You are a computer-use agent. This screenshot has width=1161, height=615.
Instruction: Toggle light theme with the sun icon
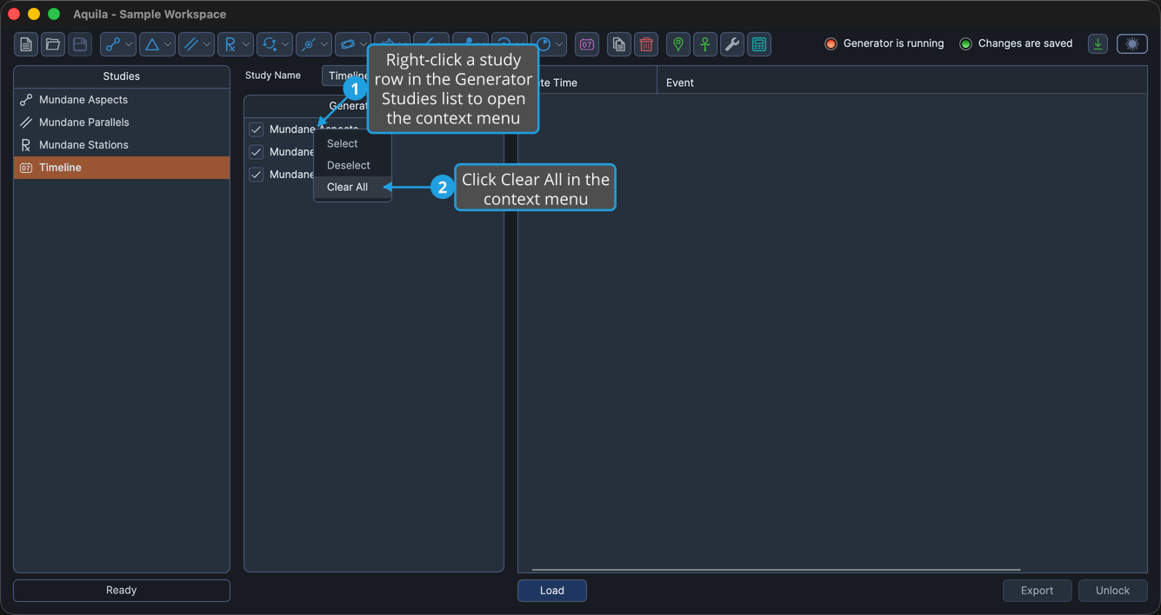coord(1132,43)
